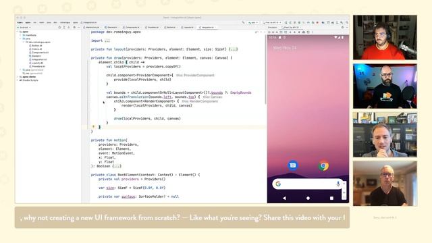Select the red-shirt speaker video thumbnail
Viewport: 432px width, 243px height.
coord(385,37)
